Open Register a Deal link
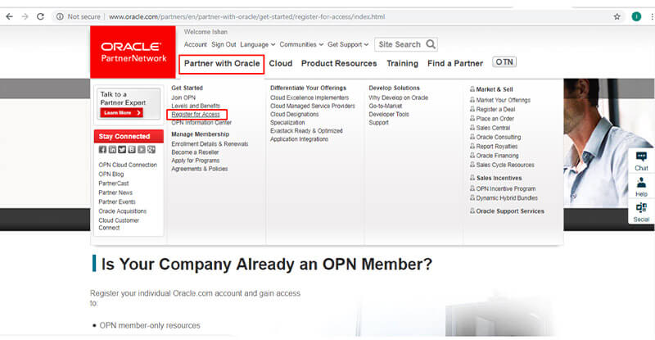655x340 pixels. click(495, 110)
